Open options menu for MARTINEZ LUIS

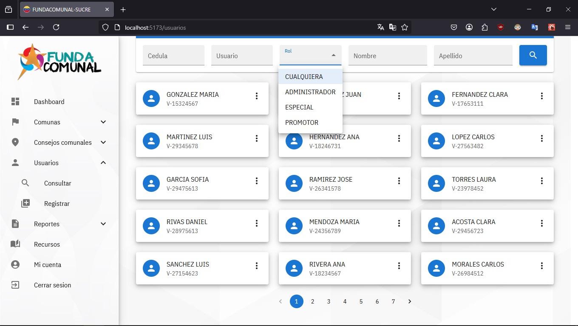[x=257, y=138]
